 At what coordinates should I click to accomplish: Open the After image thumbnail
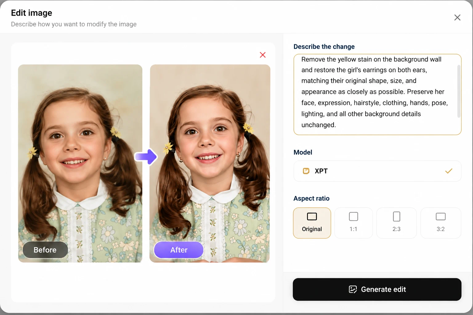(x=210, y=163)
